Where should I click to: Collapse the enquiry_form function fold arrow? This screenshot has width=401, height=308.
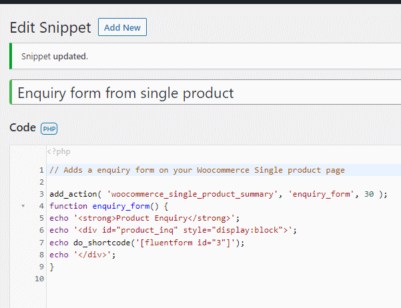tap(23, 206)
